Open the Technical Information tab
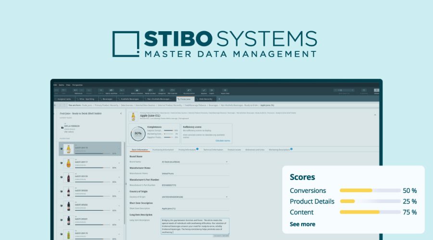The width and height of the screenshot is (433, 240). [213, 150]
